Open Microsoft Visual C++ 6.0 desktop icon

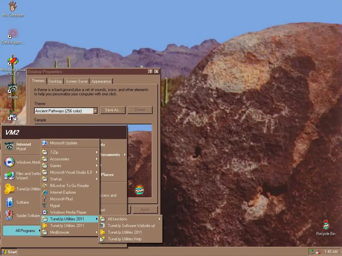coord(13,66)
